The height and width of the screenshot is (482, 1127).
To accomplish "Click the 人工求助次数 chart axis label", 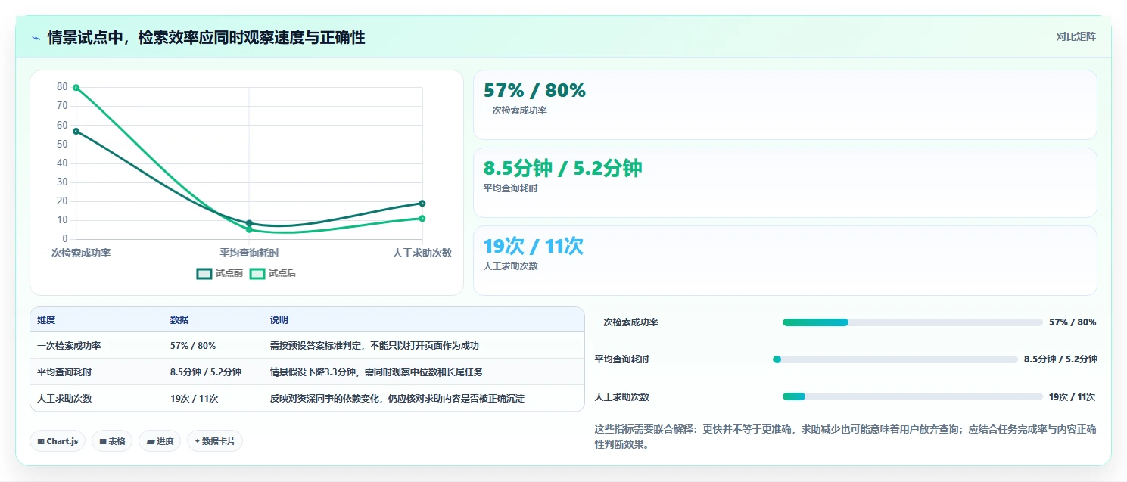I will [422, 253].
